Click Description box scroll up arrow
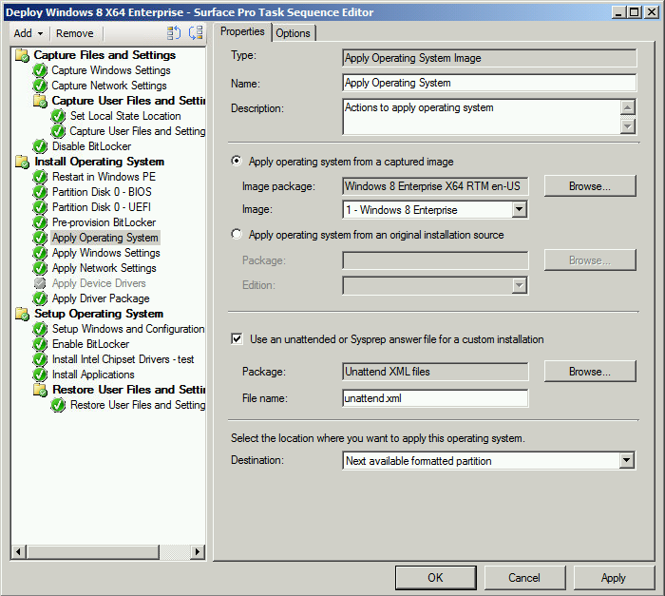 click(628, 107)
